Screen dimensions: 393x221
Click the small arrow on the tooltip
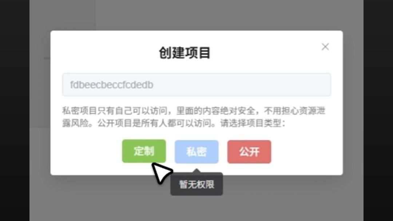[x=197, y=171]
